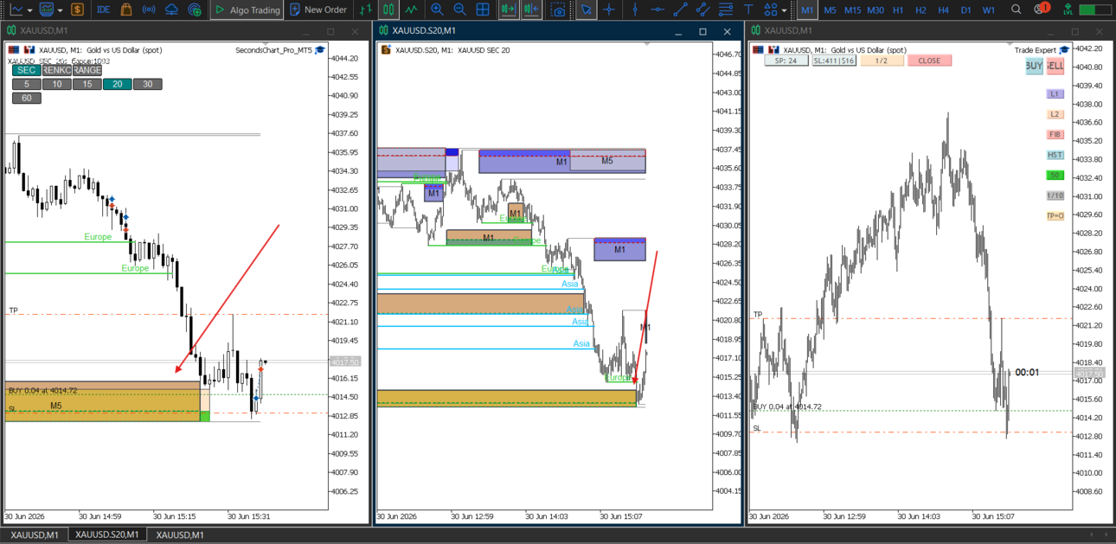Viewport: 1116px width, 544px height.
Task: Toggle SEC chart mode button
Action: [x=26, y=71]
